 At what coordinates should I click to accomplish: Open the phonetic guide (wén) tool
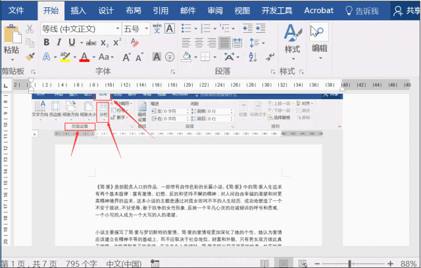coord(157,28)
